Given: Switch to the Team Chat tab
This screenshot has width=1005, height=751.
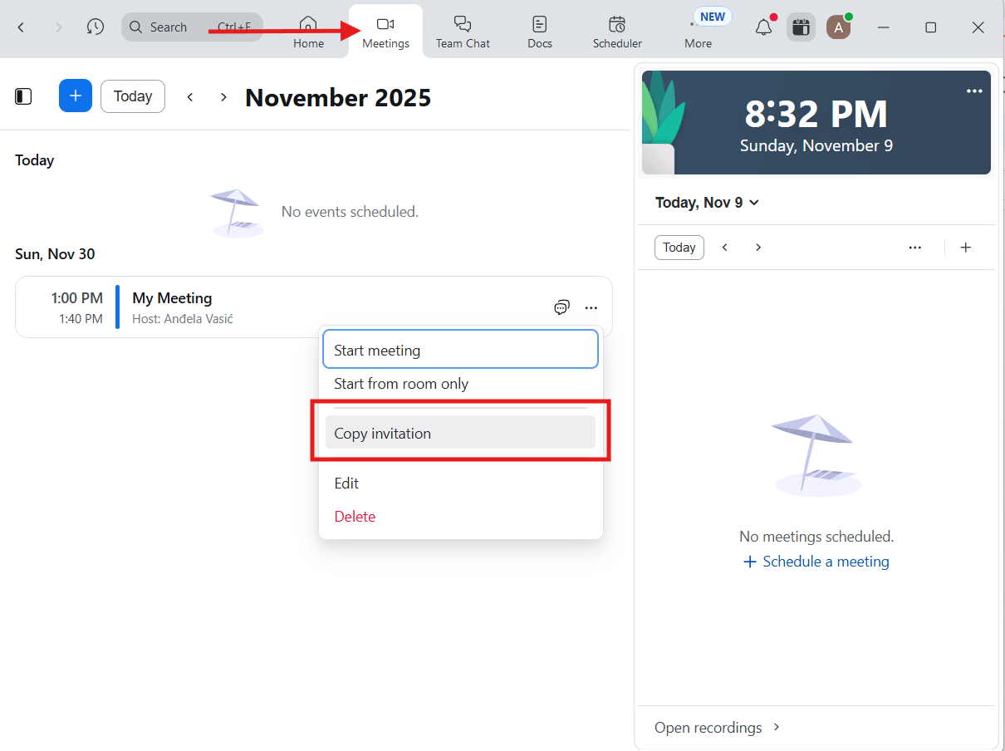Looking at the screenshot, I should point(463,32).
